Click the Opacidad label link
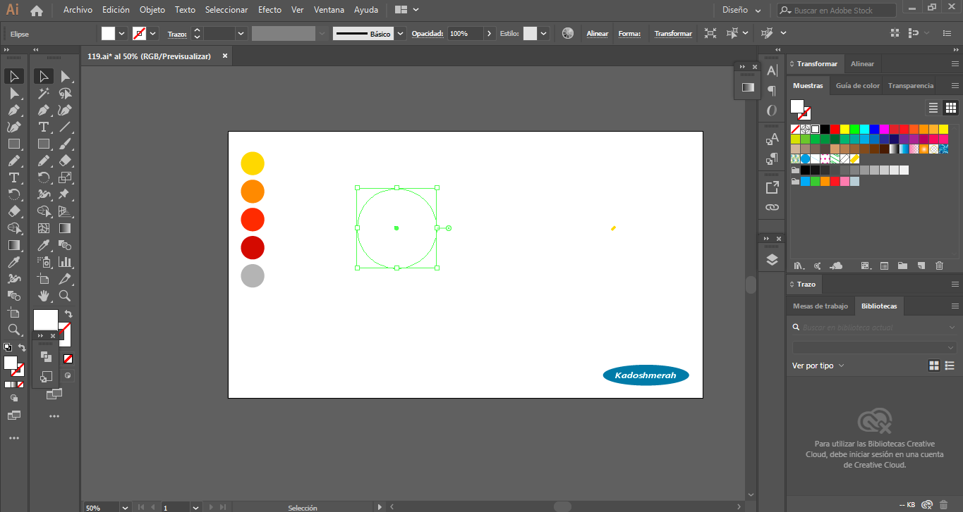 [428, 34]
